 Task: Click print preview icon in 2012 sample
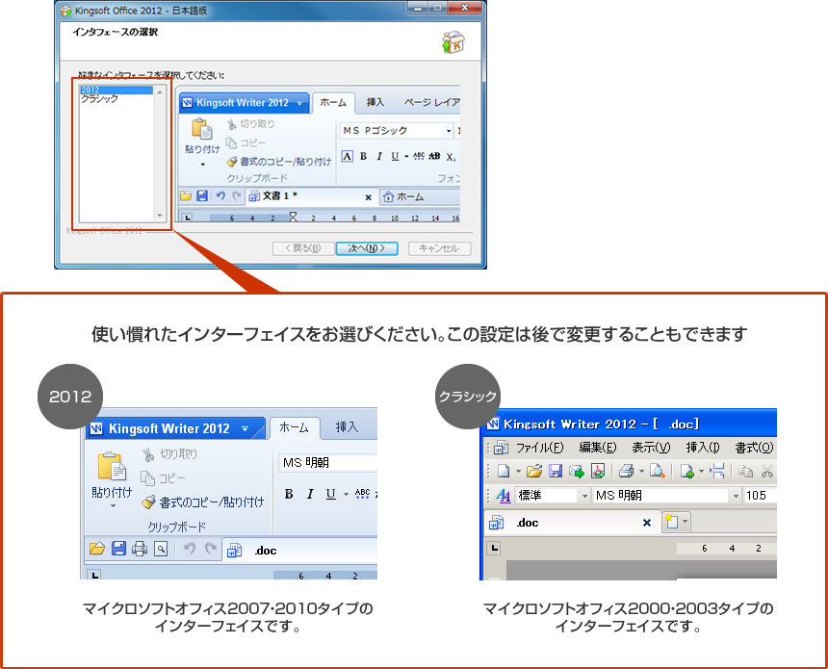pos(161,549)
